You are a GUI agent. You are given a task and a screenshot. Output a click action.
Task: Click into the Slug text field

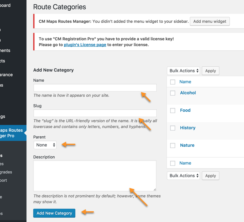[x=95, y=113]
